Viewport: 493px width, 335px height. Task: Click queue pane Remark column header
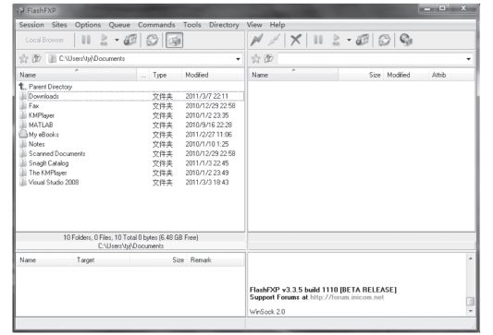coord(216,260)
